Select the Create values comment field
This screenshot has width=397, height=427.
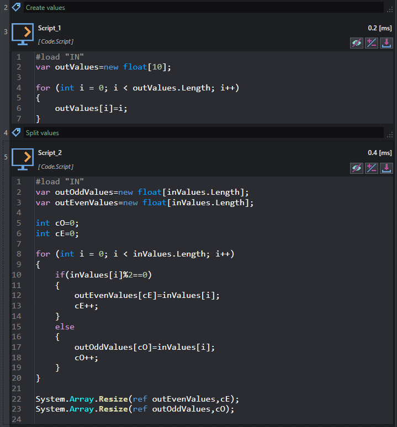point(204,7)
